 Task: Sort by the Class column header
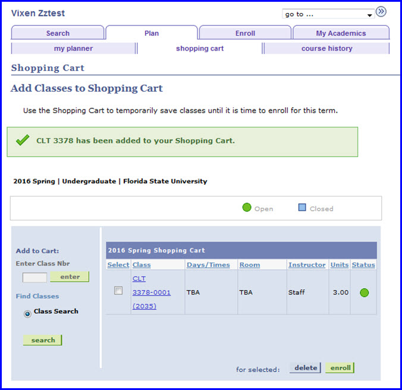pyautogui.click(x=142, y=265)
